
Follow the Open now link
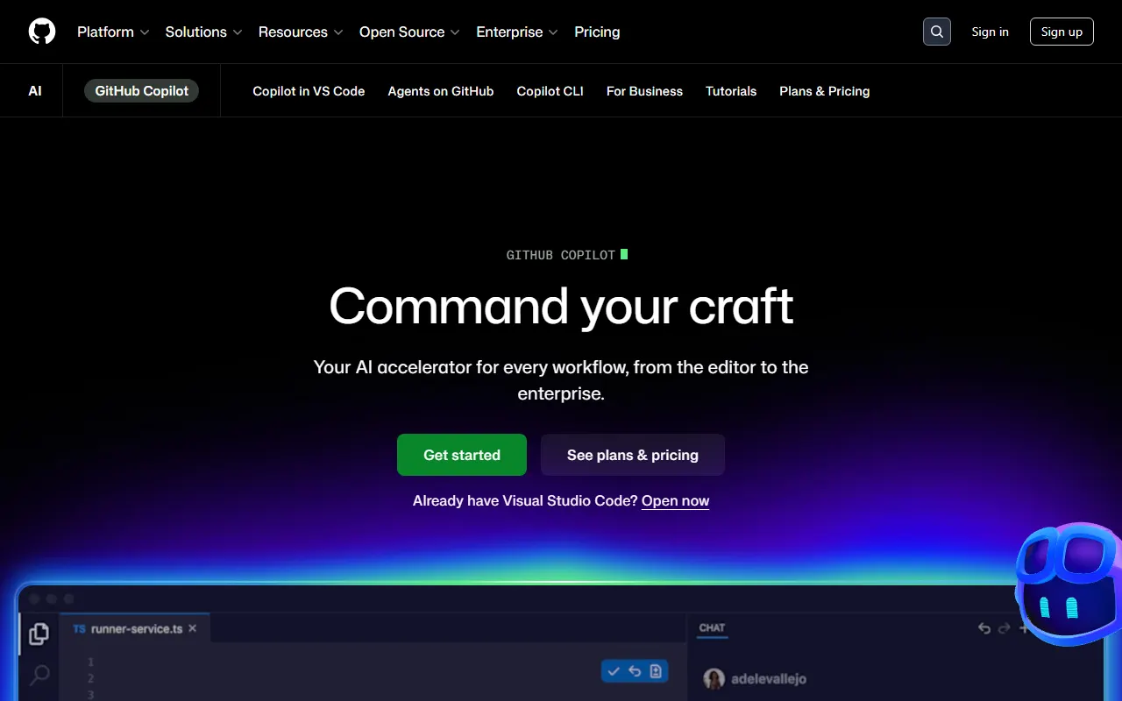675,501
